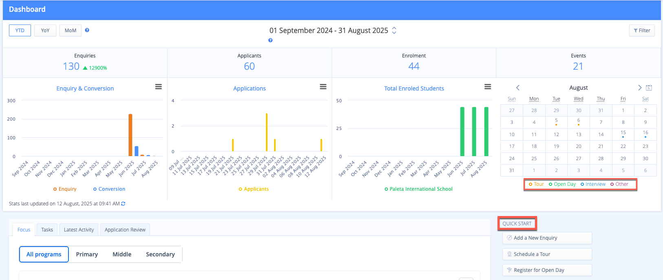Switch to the Application Review tab
This screenshot has width=663, height=280.
125,230
